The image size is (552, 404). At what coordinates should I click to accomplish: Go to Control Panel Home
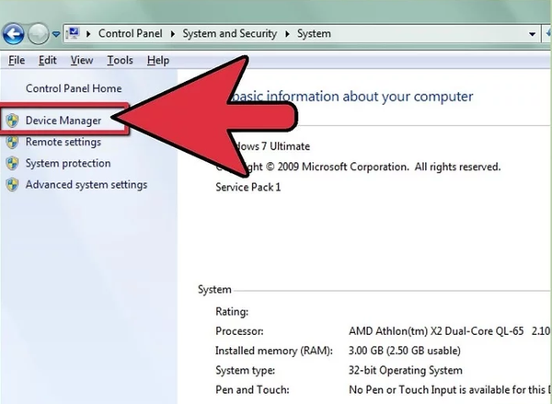[73, 88]
